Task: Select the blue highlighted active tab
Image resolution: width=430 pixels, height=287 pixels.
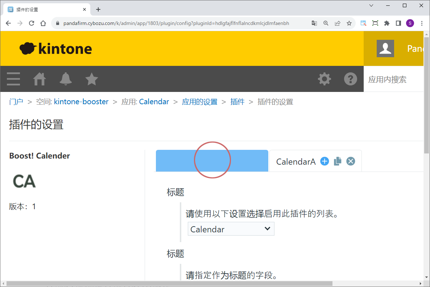Action: [x=212, y=161]
